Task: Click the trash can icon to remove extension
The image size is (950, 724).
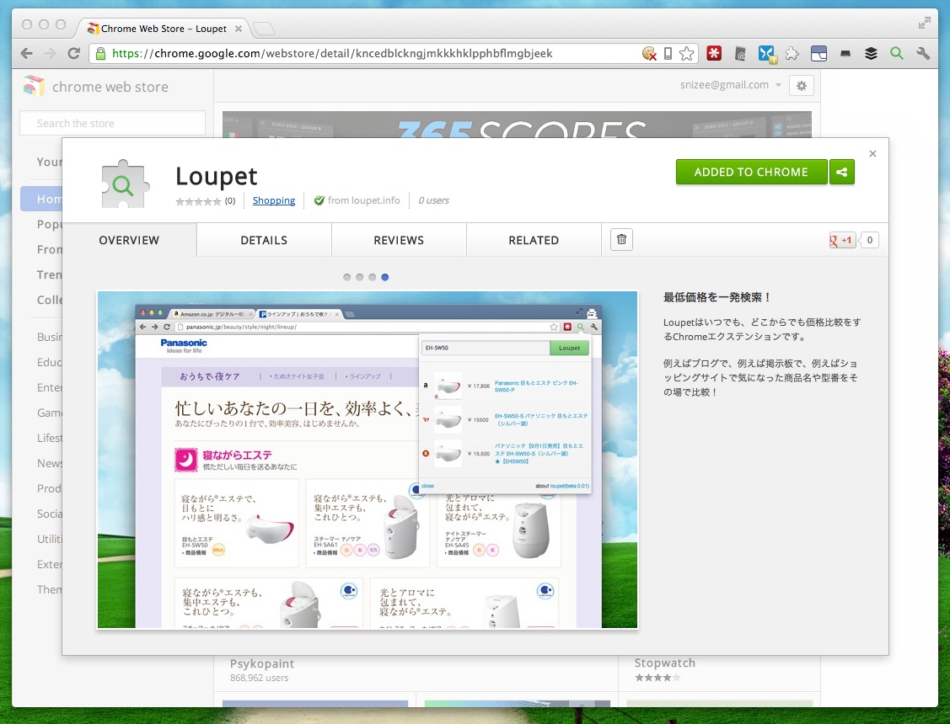Action: pos(621,240)
